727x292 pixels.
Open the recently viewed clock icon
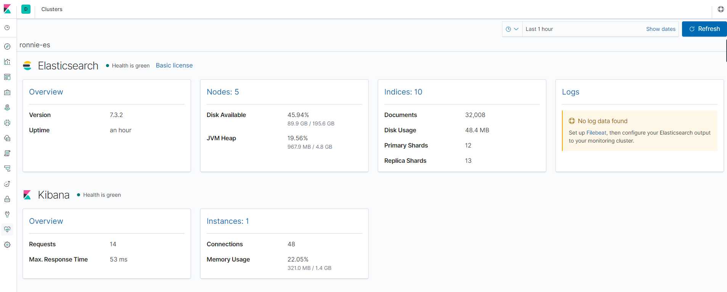[x=7, y=28]
